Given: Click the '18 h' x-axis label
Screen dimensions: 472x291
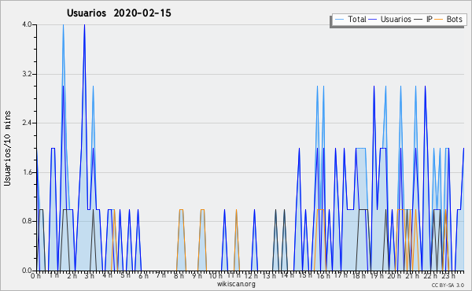Looking at the screenshot, I should tap(359, 276).
